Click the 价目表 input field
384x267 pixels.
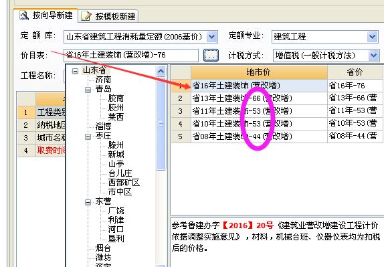click(131, 56)
